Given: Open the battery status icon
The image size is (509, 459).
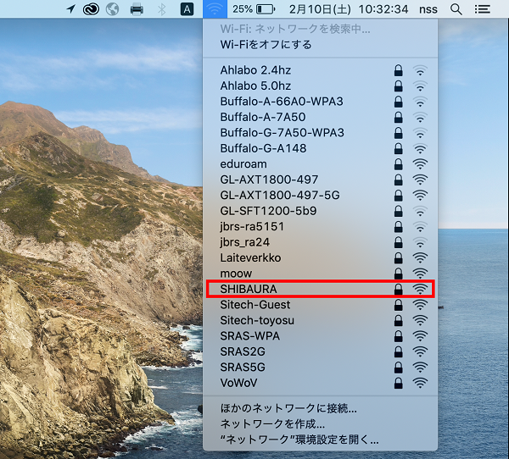Looking at the screenshot, I should (266, 9).
